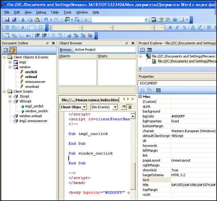Click the Clear Bookmarks red X flag icon
Image resolution: width=217 pixels, height=201 pixels.
click(x=90, y=36)
